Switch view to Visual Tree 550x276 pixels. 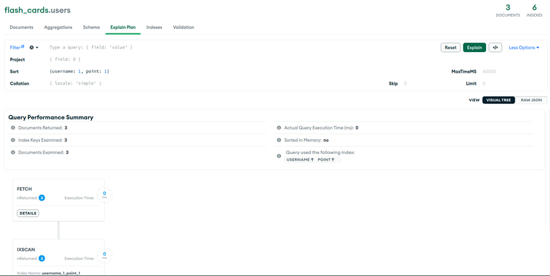coord(499,100)
